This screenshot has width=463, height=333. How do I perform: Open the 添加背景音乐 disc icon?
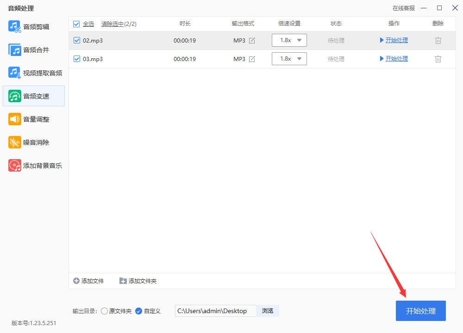[14, 165]
